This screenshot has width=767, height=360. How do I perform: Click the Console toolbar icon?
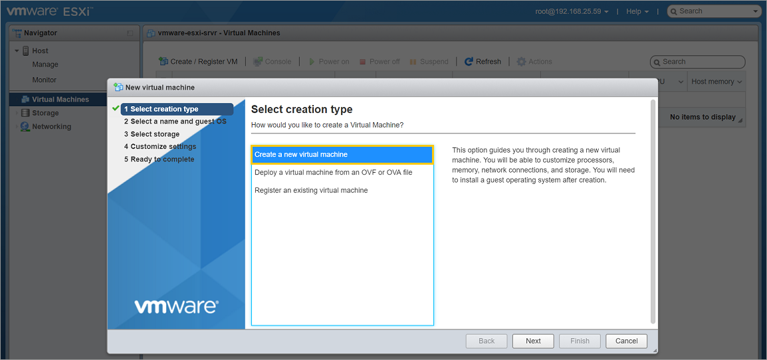[x=258, y=61]
